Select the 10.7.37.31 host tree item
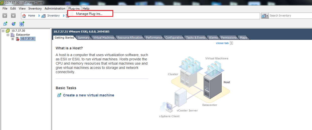 [28, 39]
